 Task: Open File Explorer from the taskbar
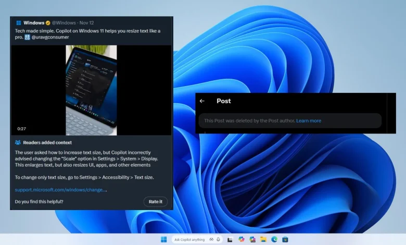coord(263,239)
